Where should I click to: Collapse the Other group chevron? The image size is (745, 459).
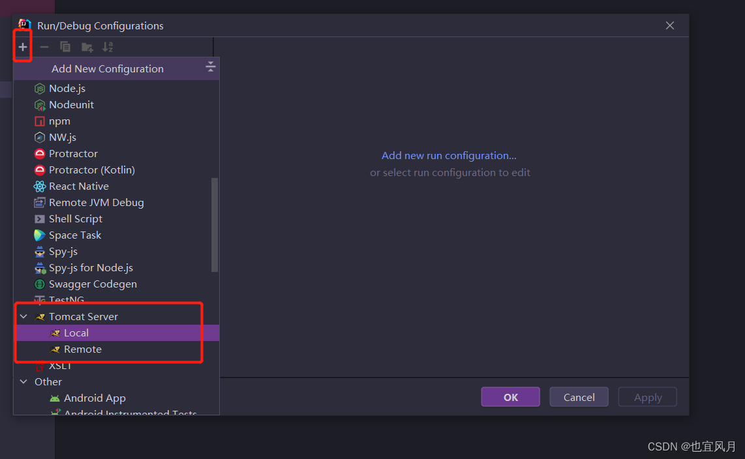tap(23, 381)
